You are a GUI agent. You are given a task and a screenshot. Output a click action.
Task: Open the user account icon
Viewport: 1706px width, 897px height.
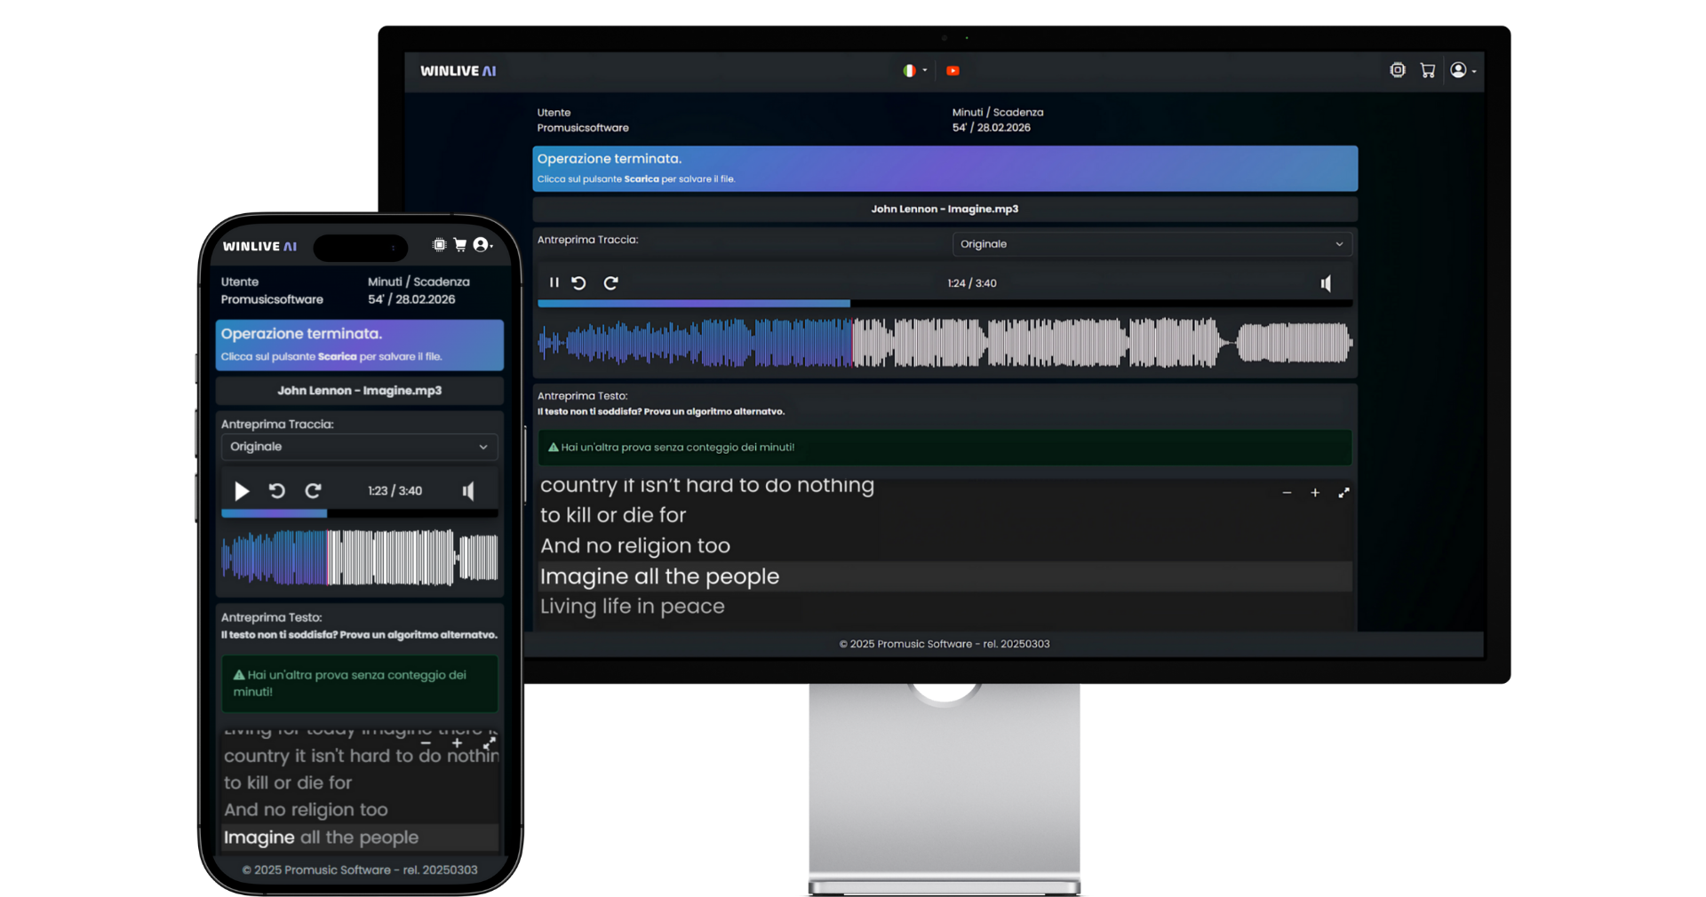1460,70
